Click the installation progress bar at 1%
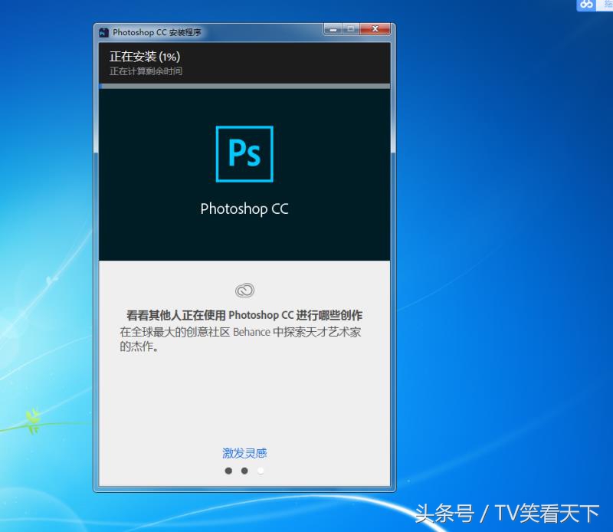The width and height of the screenshot is (613, 532). [x=244, y=87]
